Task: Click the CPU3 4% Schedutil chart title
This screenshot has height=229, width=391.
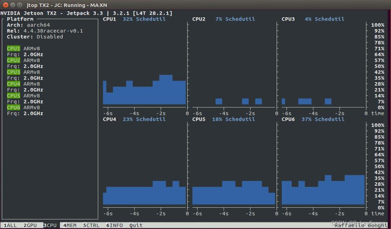Action: tap(313, 19)
